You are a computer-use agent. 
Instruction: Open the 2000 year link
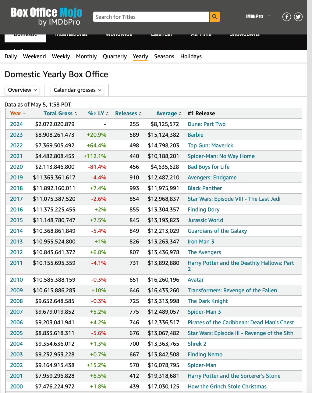click(16, 387)
